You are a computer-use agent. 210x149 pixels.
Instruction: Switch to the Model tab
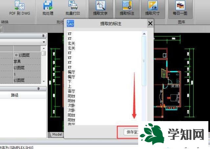coord(57,134)
